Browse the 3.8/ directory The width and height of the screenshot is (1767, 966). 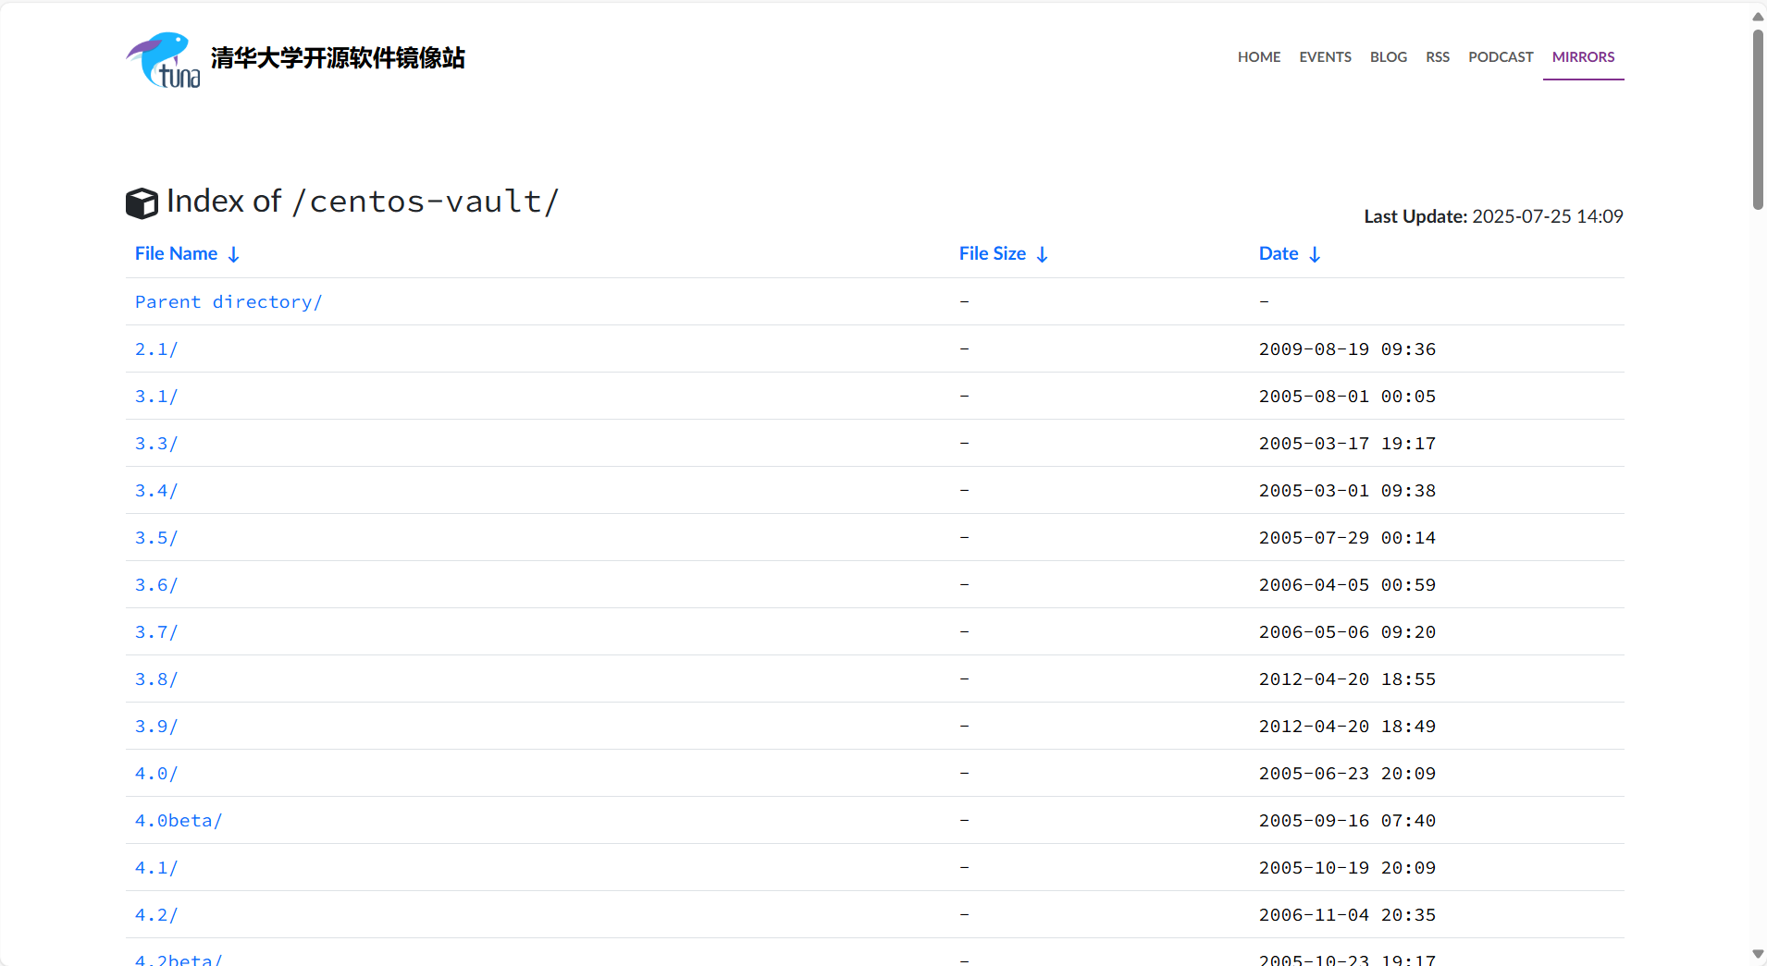pos(156,679)
